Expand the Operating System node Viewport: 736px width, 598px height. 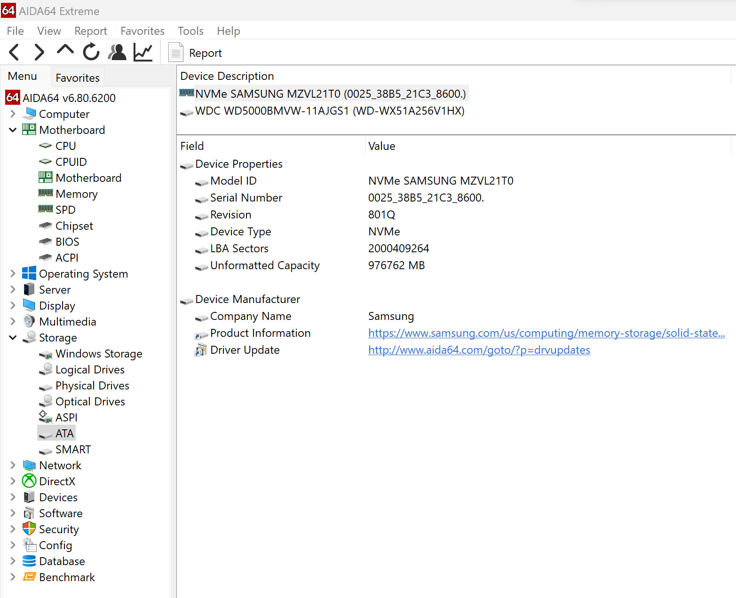click(x=13, y=273)
